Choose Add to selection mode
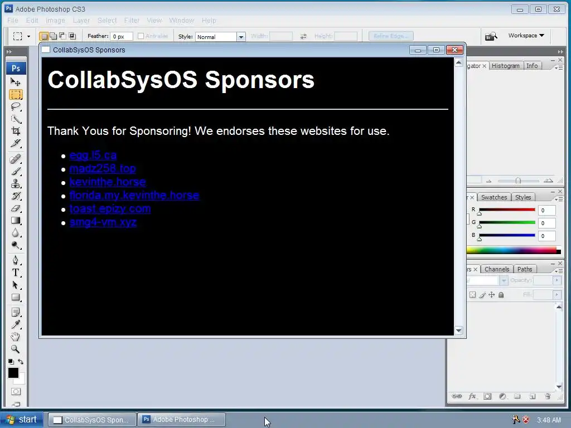571x428 pixels. pos(53,36)
